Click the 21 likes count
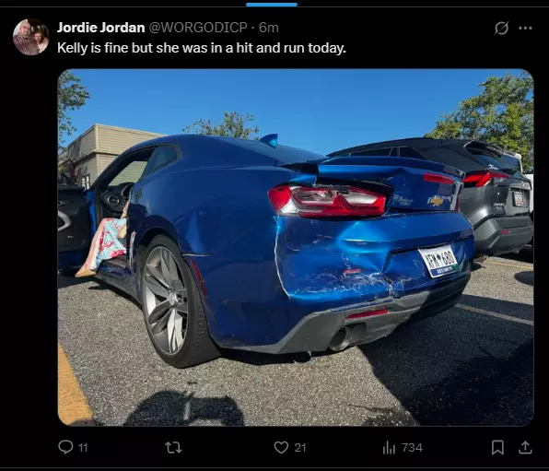This screenshot has height=471, width=549. pyautogui.click(x=300, y=448)
